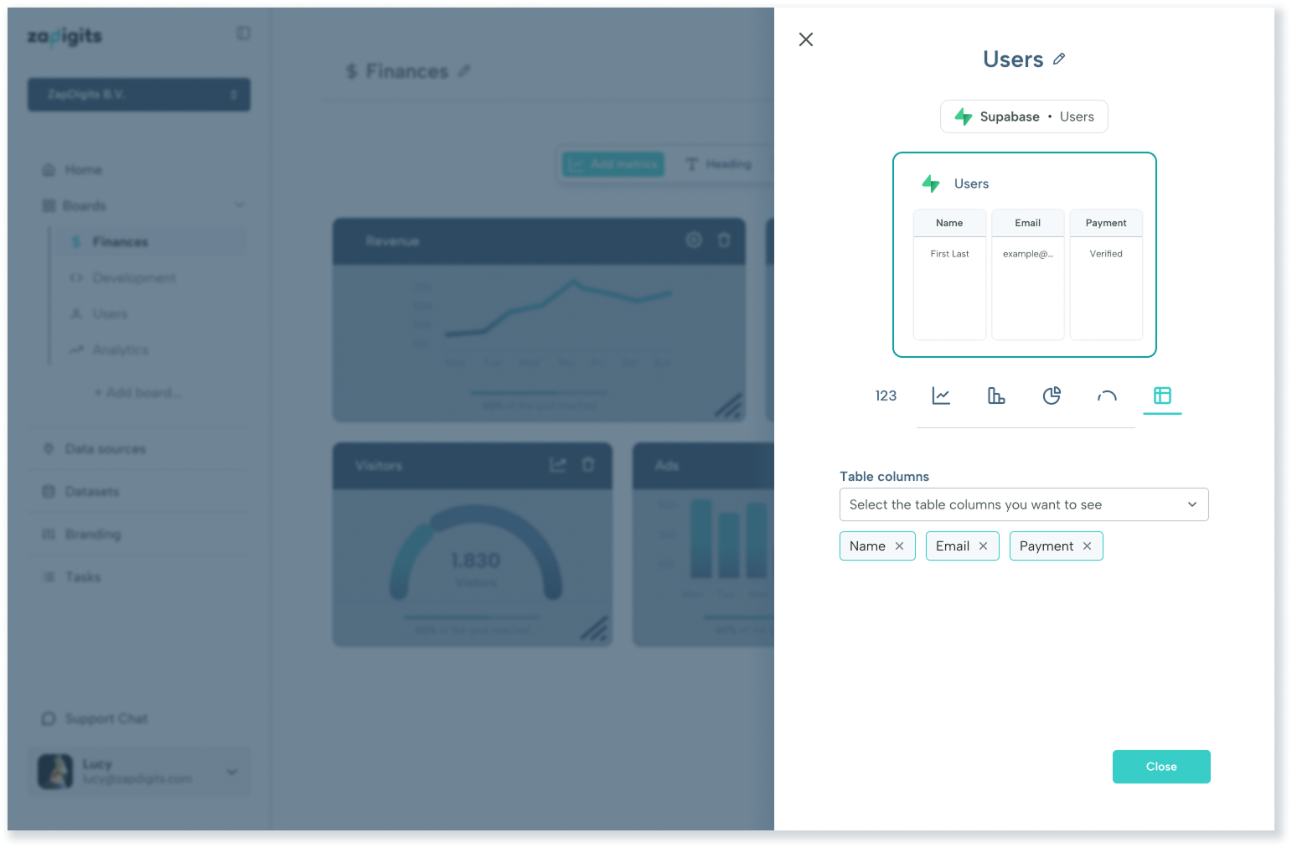Open the ZapDigits B.V. workspace selector
The height and width of the screenshot is (848, 1292).
tap(139, 95)
